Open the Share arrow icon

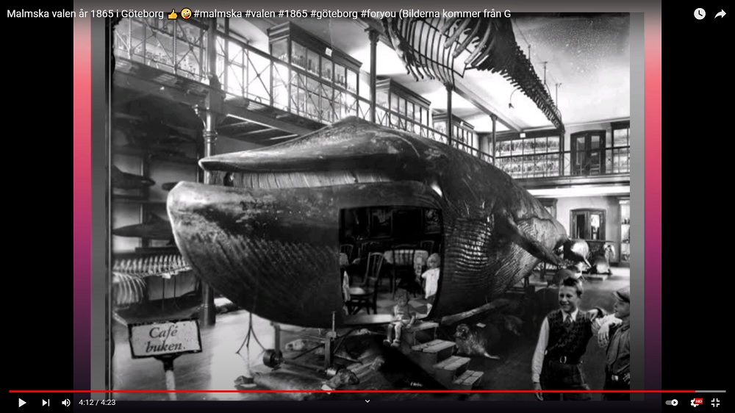point(720,14)
